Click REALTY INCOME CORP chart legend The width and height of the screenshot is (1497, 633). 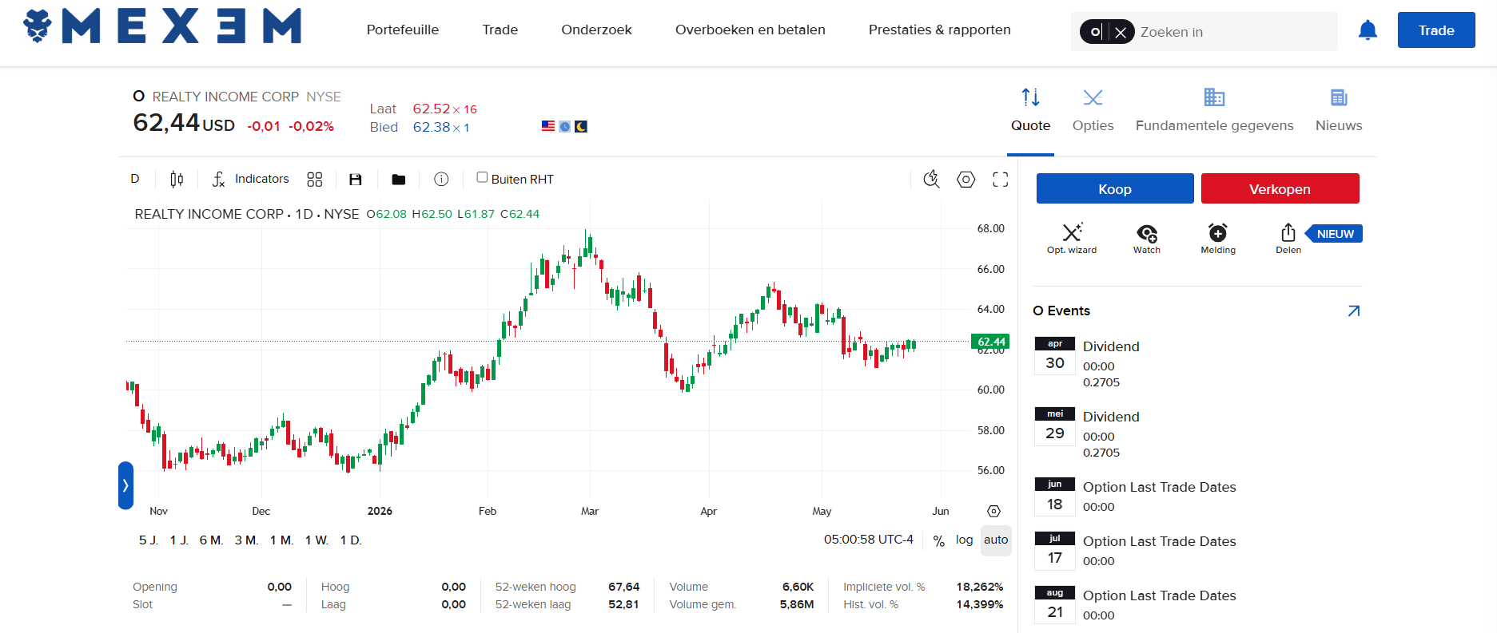click(247, 214)
